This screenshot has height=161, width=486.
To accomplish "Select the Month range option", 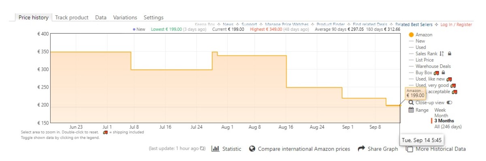I will click(441, 115).
